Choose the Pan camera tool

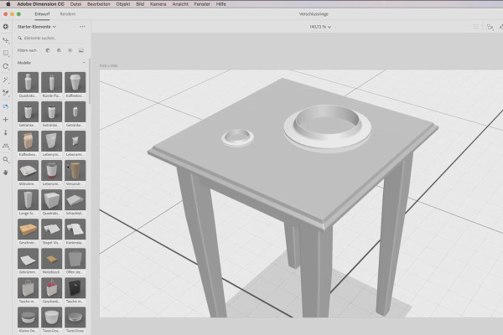[x=6, y=120]
